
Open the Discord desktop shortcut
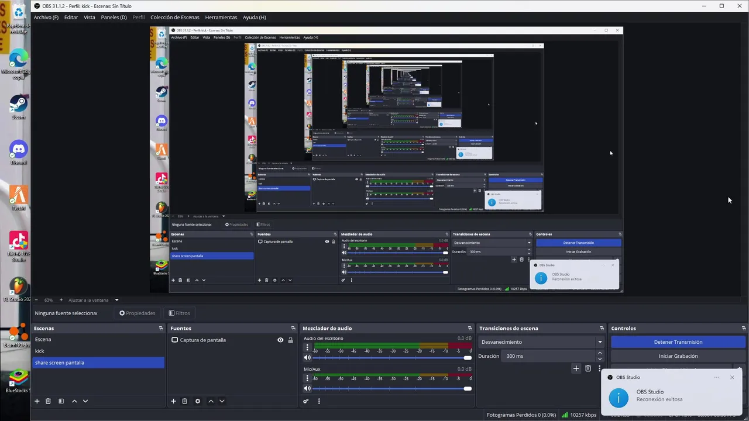click(x=19, y=153)
